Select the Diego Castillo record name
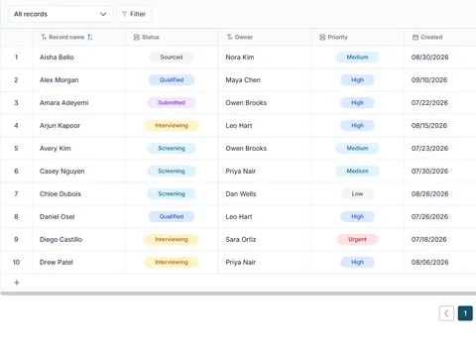Viewport: 476px width, 357px height. (60, 240)
